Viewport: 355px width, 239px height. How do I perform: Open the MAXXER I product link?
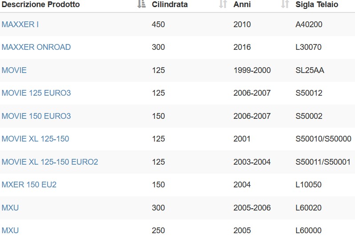20,24
